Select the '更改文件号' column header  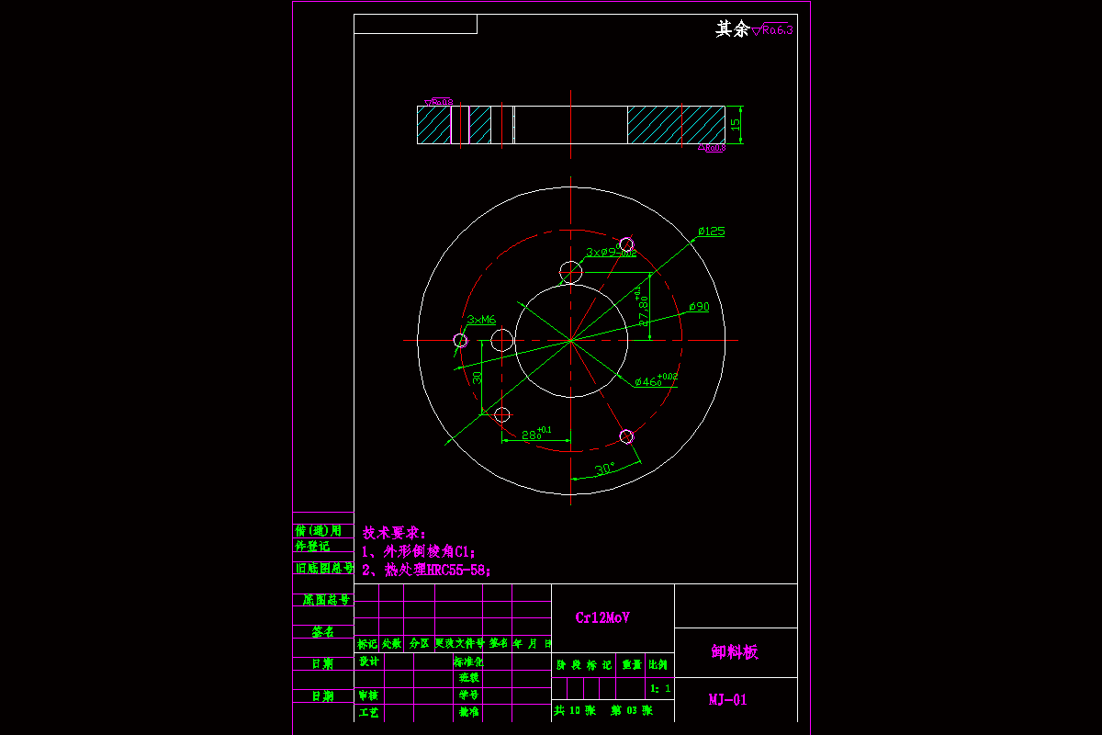pos(460,644)
